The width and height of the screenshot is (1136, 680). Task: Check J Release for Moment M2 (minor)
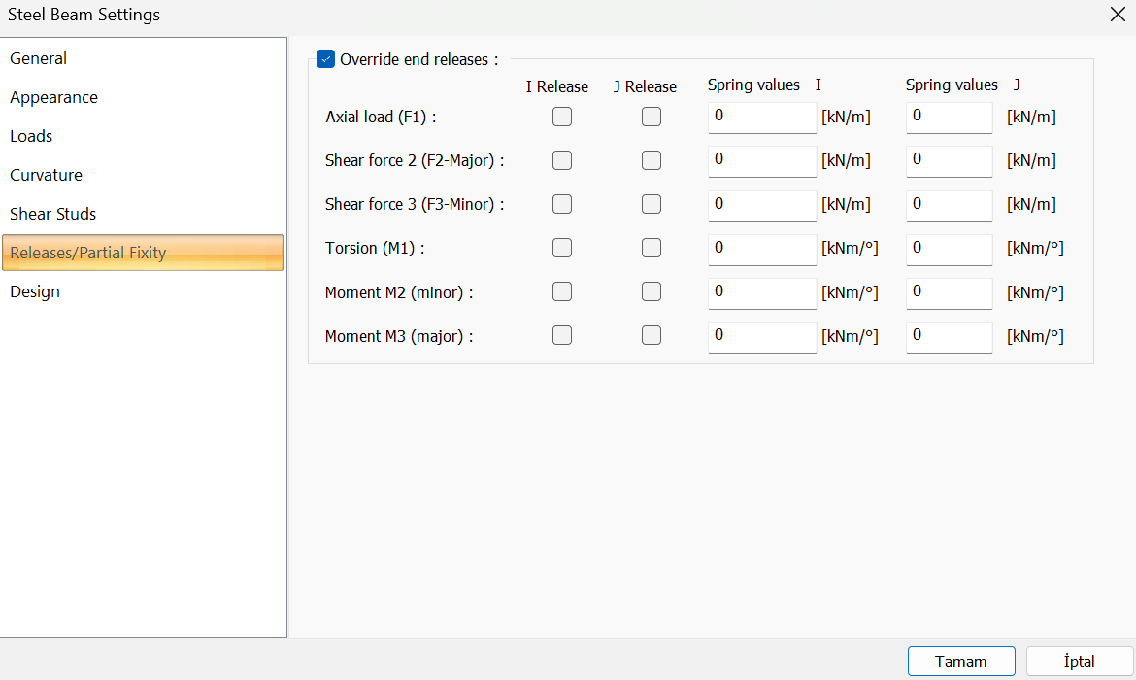[x=652, y=291]
